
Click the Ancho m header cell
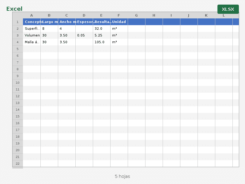coord(67,22)
